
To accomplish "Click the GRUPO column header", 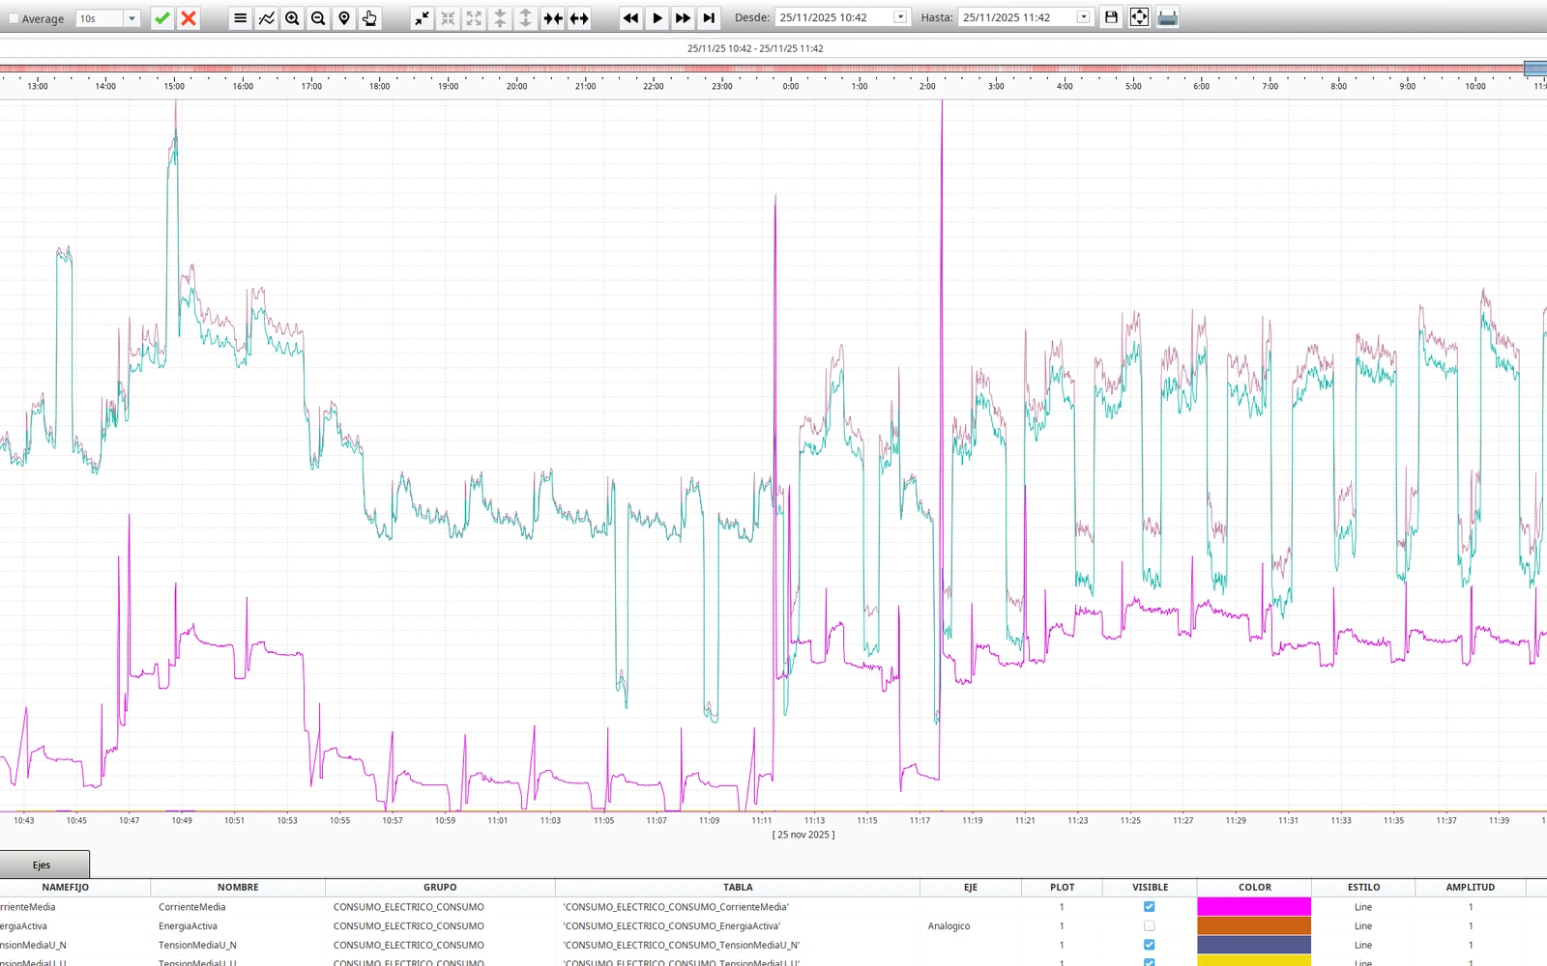I will coord(440,887).
